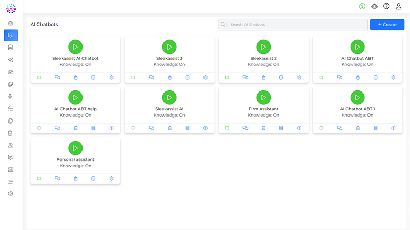Open the dollar credits icon in header
Image resolution: width=410 pixels, height=230 pixels.
[x=362, y=6]
